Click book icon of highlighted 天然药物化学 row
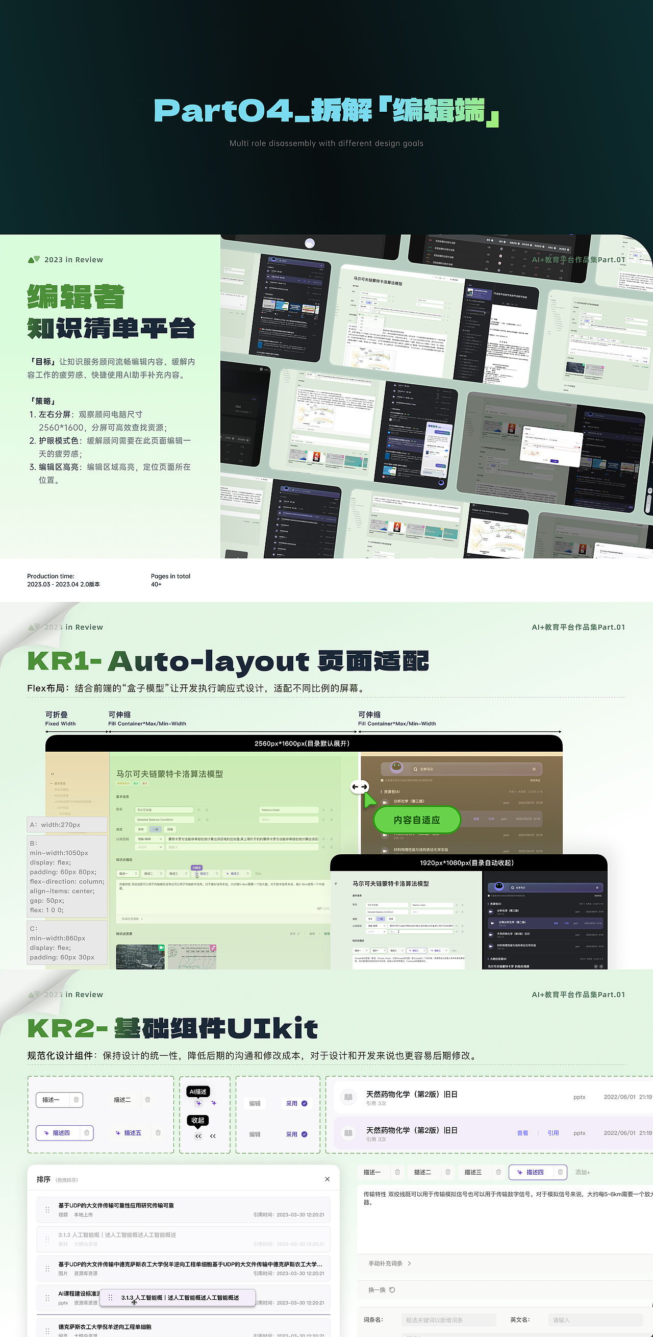653x1337 pixels. (348, 1133)
